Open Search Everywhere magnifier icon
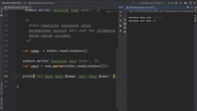 coord(195,3)
